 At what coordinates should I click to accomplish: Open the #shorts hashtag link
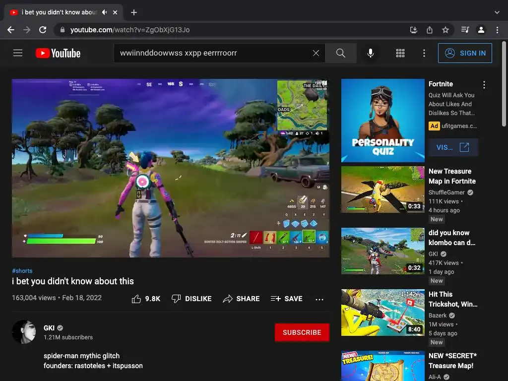(22, 271)
